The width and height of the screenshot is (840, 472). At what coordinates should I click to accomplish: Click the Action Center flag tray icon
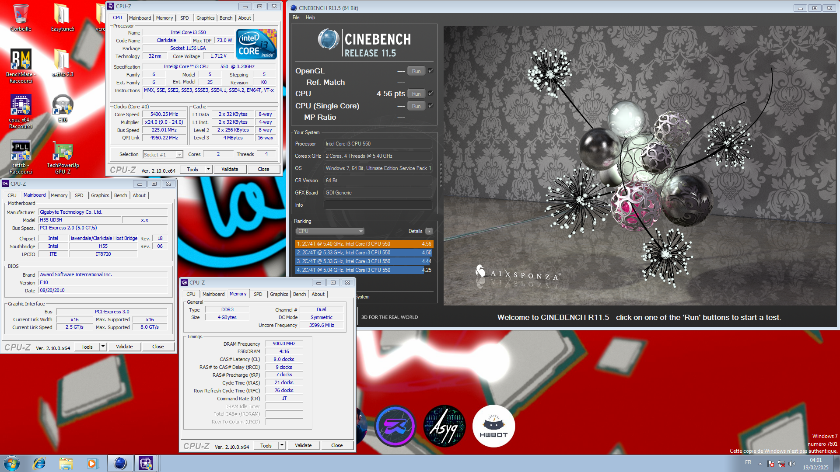[x=770, y=464]
